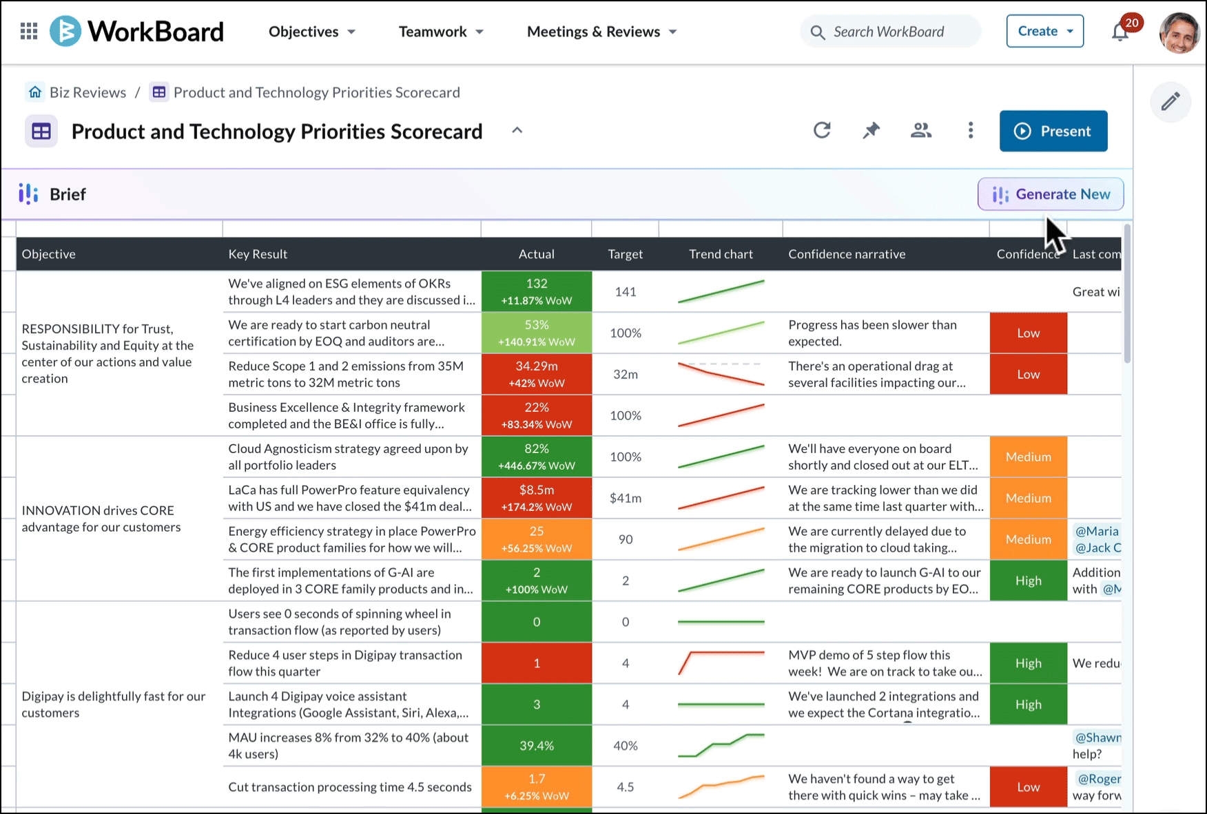Open the share people icon
Screen dimensions: 1207x814
(921, 130)
